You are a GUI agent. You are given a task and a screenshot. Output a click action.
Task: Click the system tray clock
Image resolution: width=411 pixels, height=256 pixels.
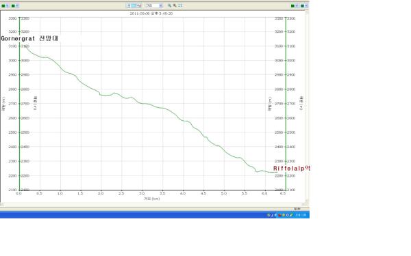[x=301, y=215]
